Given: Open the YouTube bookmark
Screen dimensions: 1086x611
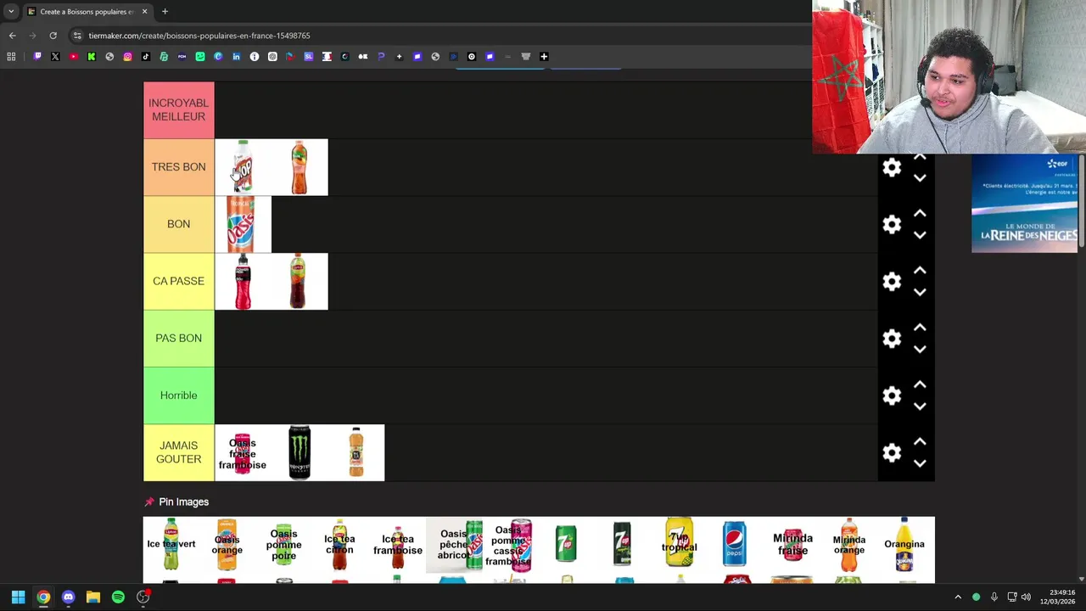Looking at the screenshot, I should [74, 57].
